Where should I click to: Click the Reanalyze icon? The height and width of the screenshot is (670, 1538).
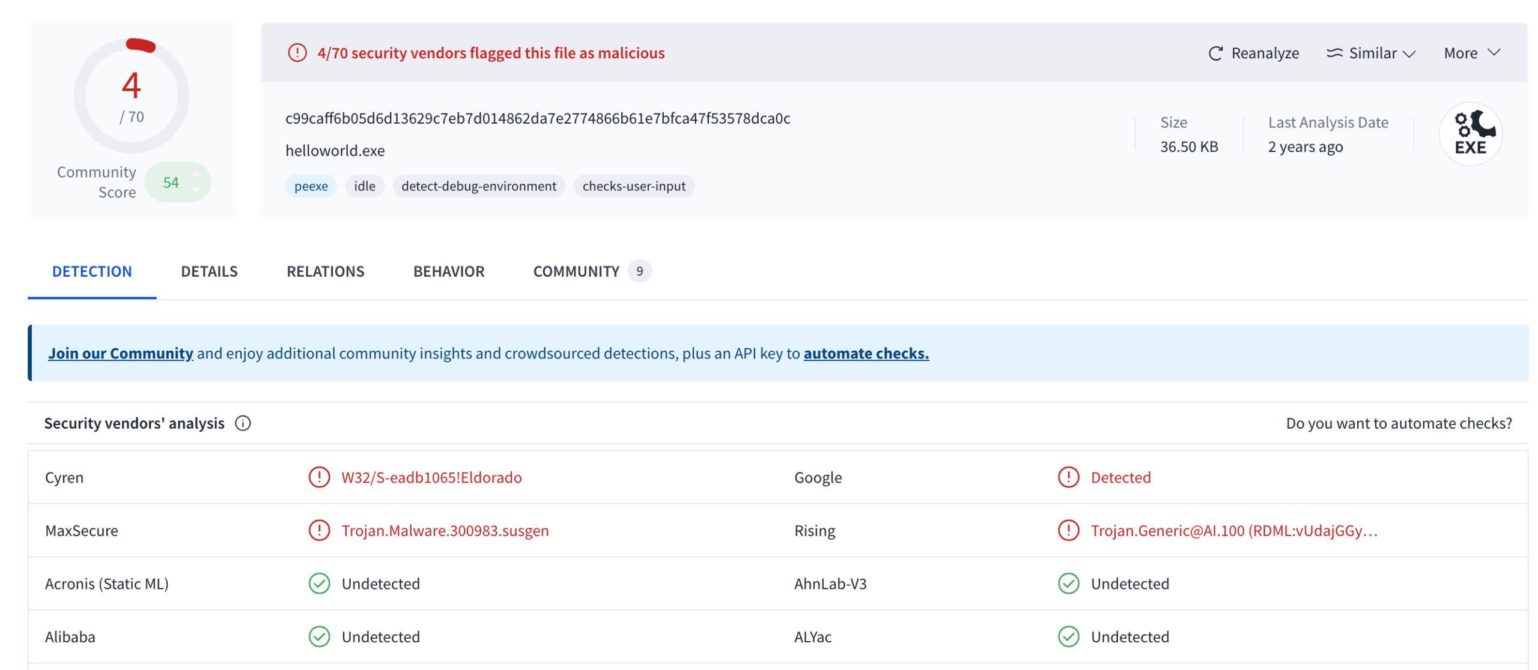coord(1216,53)
